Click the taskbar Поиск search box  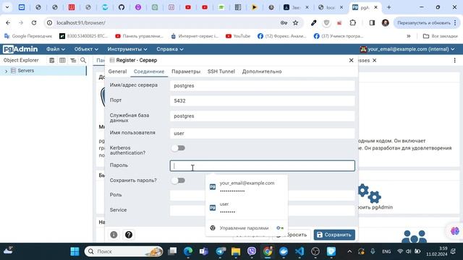(124, 251)
